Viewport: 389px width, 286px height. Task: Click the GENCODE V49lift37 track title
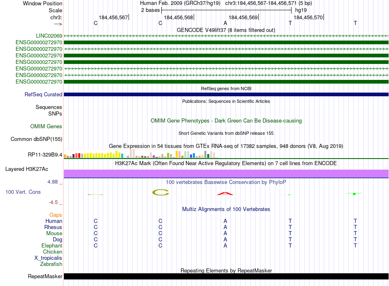[x=226, y=30]
